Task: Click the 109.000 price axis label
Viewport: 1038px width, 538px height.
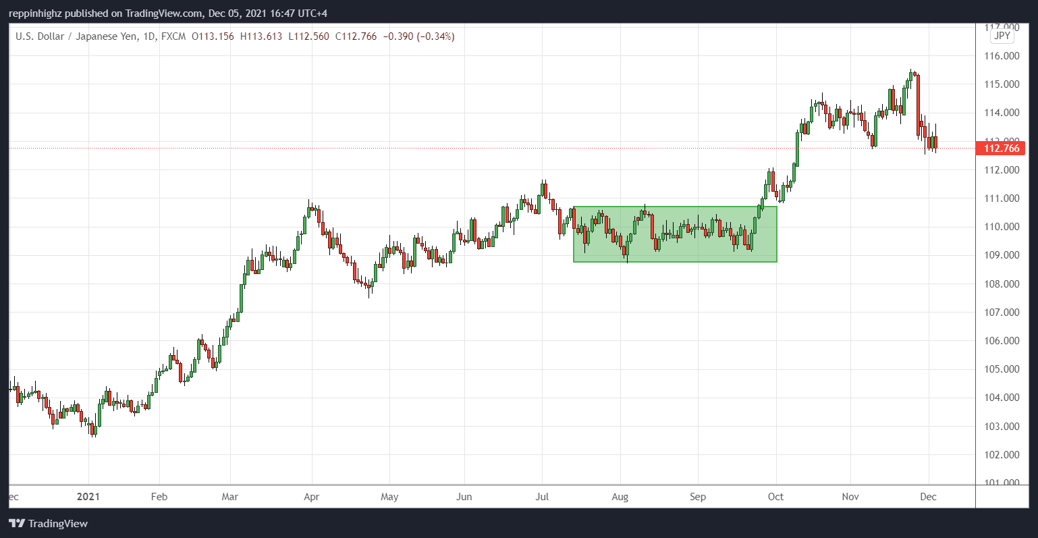Action: (1002, 255)
